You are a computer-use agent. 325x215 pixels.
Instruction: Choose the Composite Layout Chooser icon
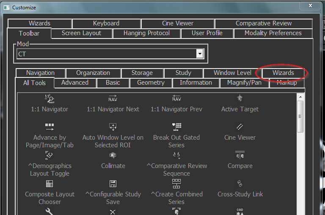point(50,184)
